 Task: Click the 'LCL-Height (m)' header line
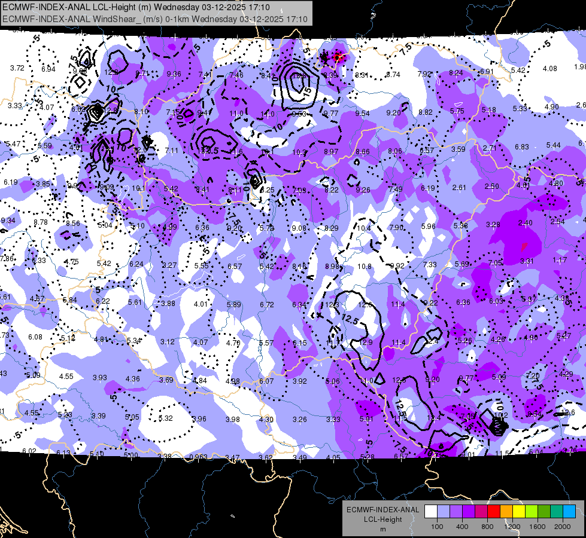click(136, 7)
